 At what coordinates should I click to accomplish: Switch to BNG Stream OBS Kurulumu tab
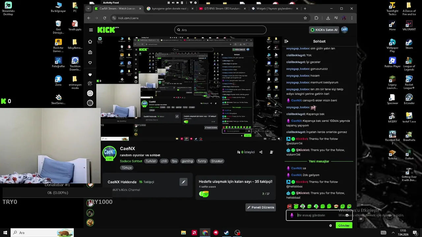pos(223,9)
